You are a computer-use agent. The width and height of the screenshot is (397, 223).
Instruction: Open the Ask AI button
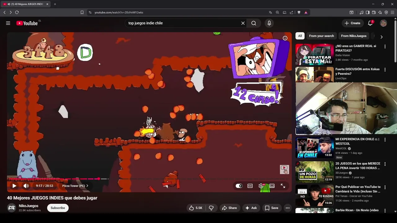pos(251,208)
